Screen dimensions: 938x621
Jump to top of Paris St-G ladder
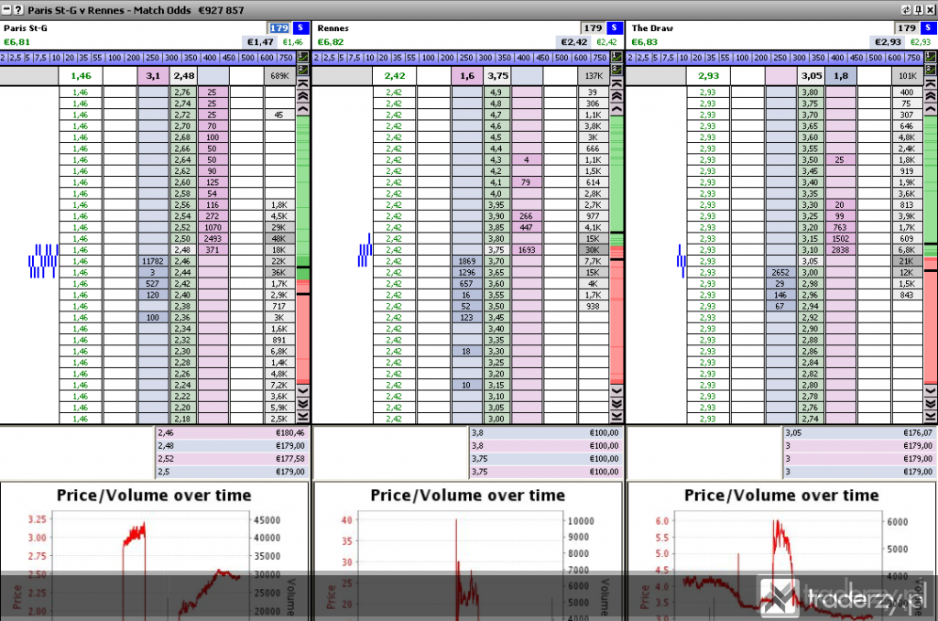[x=302, y=83]
